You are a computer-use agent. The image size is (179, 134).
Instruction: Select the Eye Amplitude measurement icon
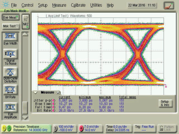[10, 107]
